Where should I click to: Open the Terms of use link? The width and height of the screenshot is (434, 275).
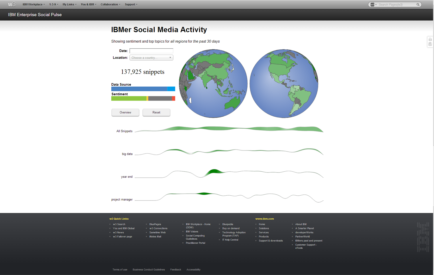coord(120,270)
